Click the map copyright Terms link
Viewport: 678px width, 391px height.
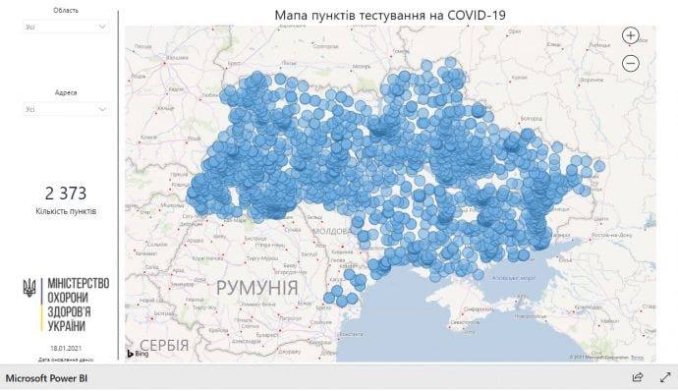click(x=638, y=358)
